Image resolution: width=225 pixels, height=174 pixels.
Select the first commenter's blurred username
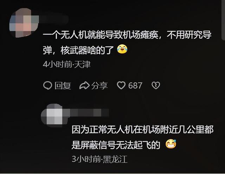pos(54,19)
